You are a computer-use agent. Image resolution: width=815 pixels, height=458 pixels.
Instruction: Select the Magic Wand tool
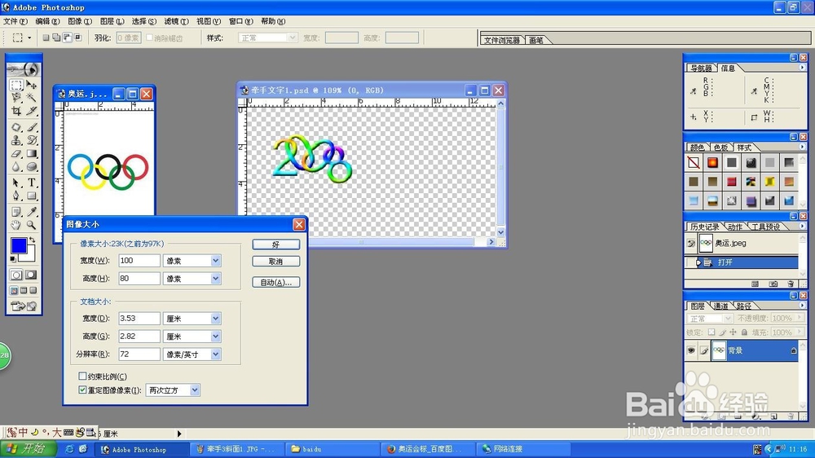pos(32,97)
